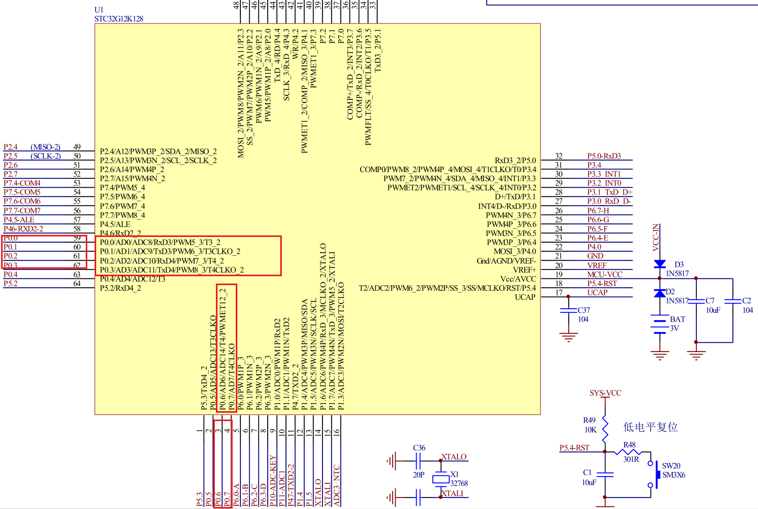This screenshot has width=758, height=509.
Task: Select capacitor C37 symbol
Action: pos(568,311)
